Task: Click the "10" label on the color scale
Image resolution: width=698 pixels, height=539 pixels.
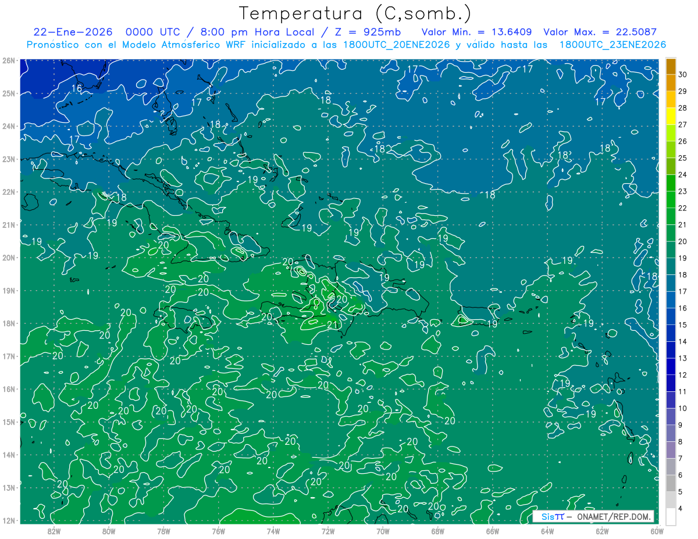Action: tap(682, 409)
